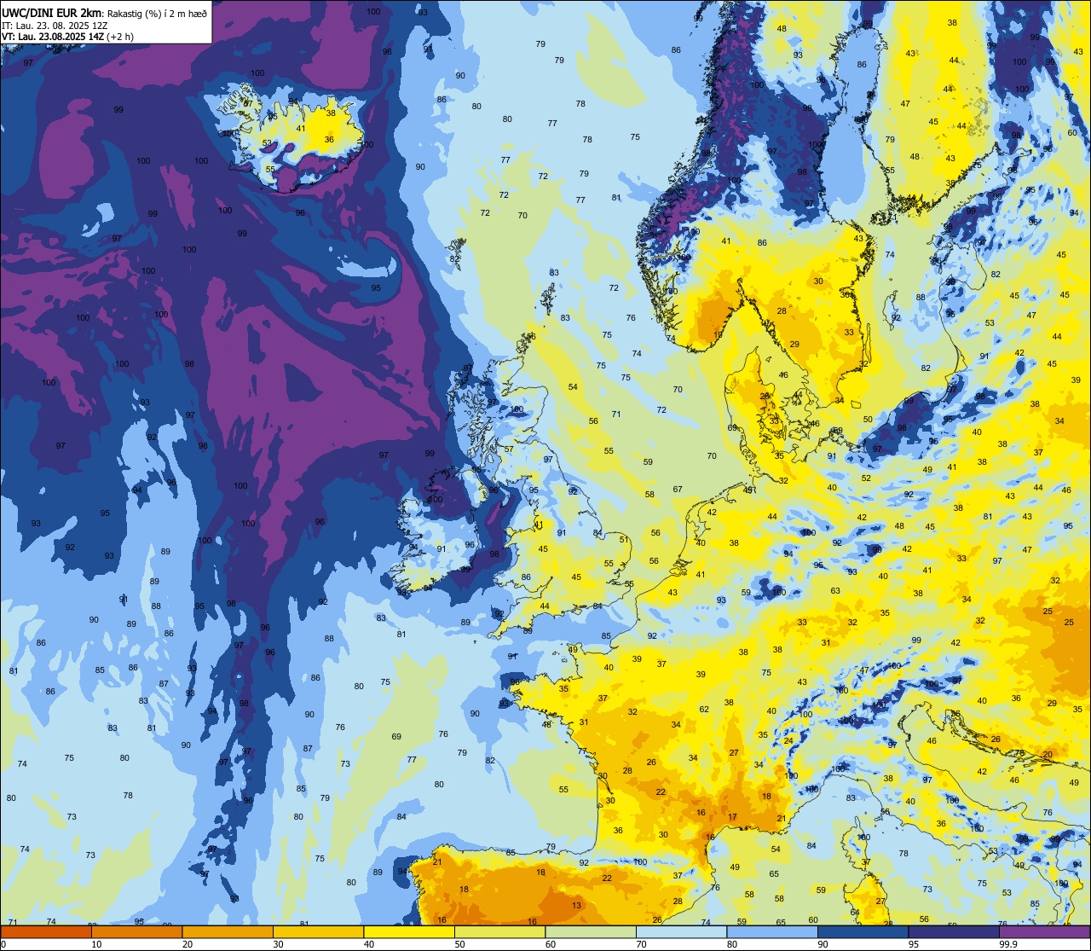Viewport: 1091px width, 951px height.
Task: Select the light blue legend swatch between 70 and 80
Action: tap(681, 931)
